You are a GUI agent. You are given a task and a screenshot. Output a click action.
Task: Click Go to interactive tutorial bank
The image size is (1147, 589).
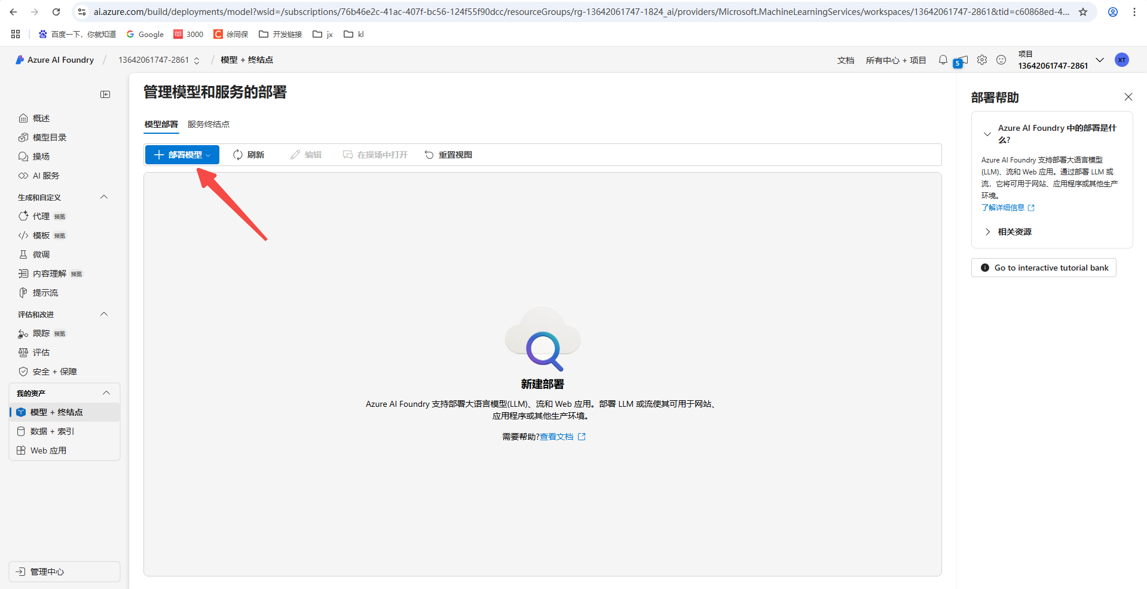pyautogui.click(x=1044, y=268)
